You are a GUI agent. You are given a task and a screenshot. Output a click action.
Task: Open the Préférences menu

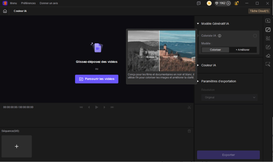[x=28, y=3]
